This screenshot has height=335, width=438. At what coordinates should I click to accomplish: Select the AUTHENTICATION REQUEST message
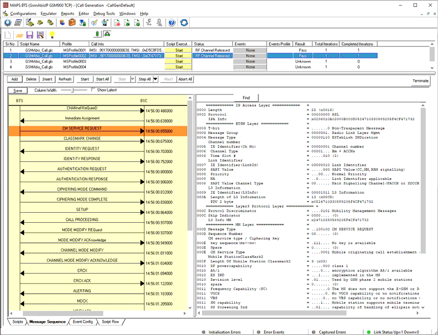click(x=82, y=169)
